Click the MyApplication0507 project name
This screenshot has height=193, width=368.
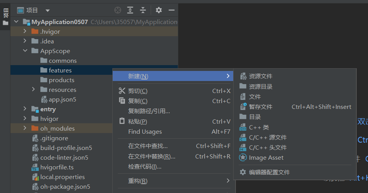pos(60,22)
